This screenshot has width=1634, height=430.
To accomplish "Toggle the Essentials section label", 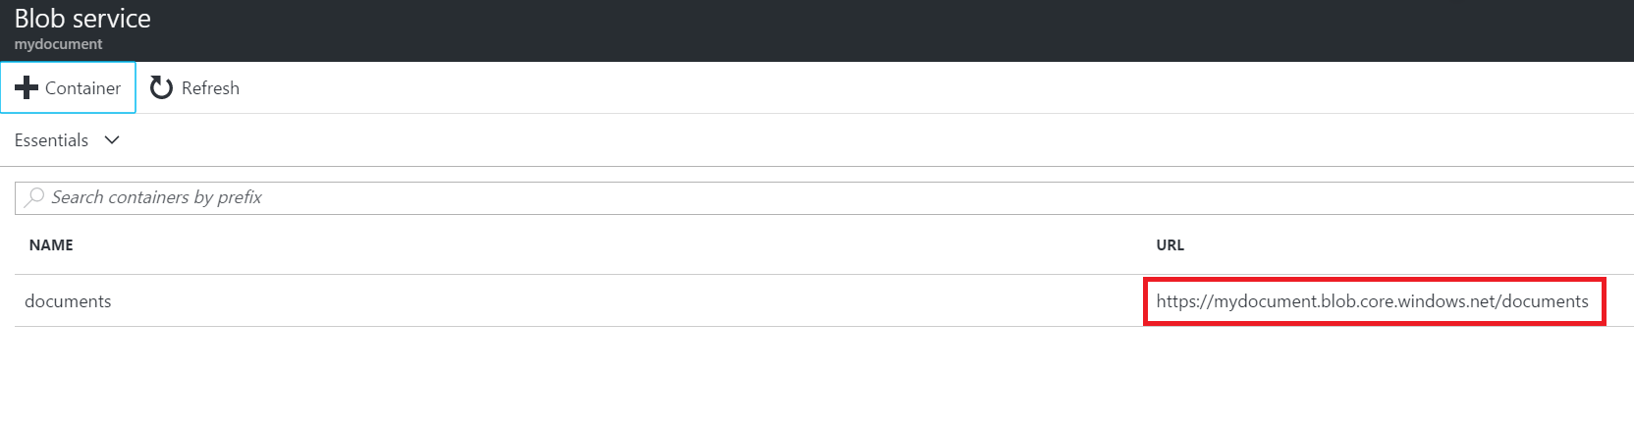I will pyautogui.click(x=51, y=140).
